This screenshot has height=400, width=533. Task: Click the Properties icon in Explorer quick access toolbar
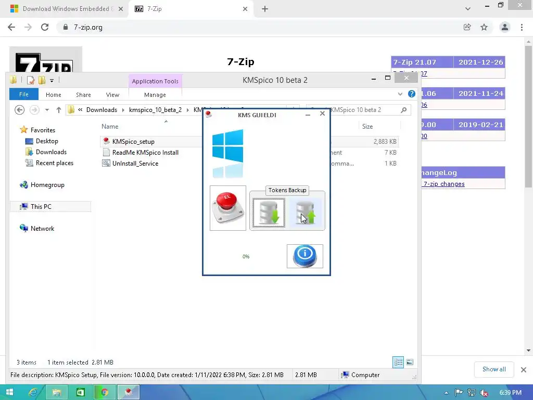(31, 80)
